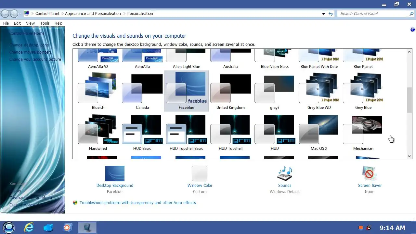
Task: Open the Edit menu
Action: coord(17,23)
